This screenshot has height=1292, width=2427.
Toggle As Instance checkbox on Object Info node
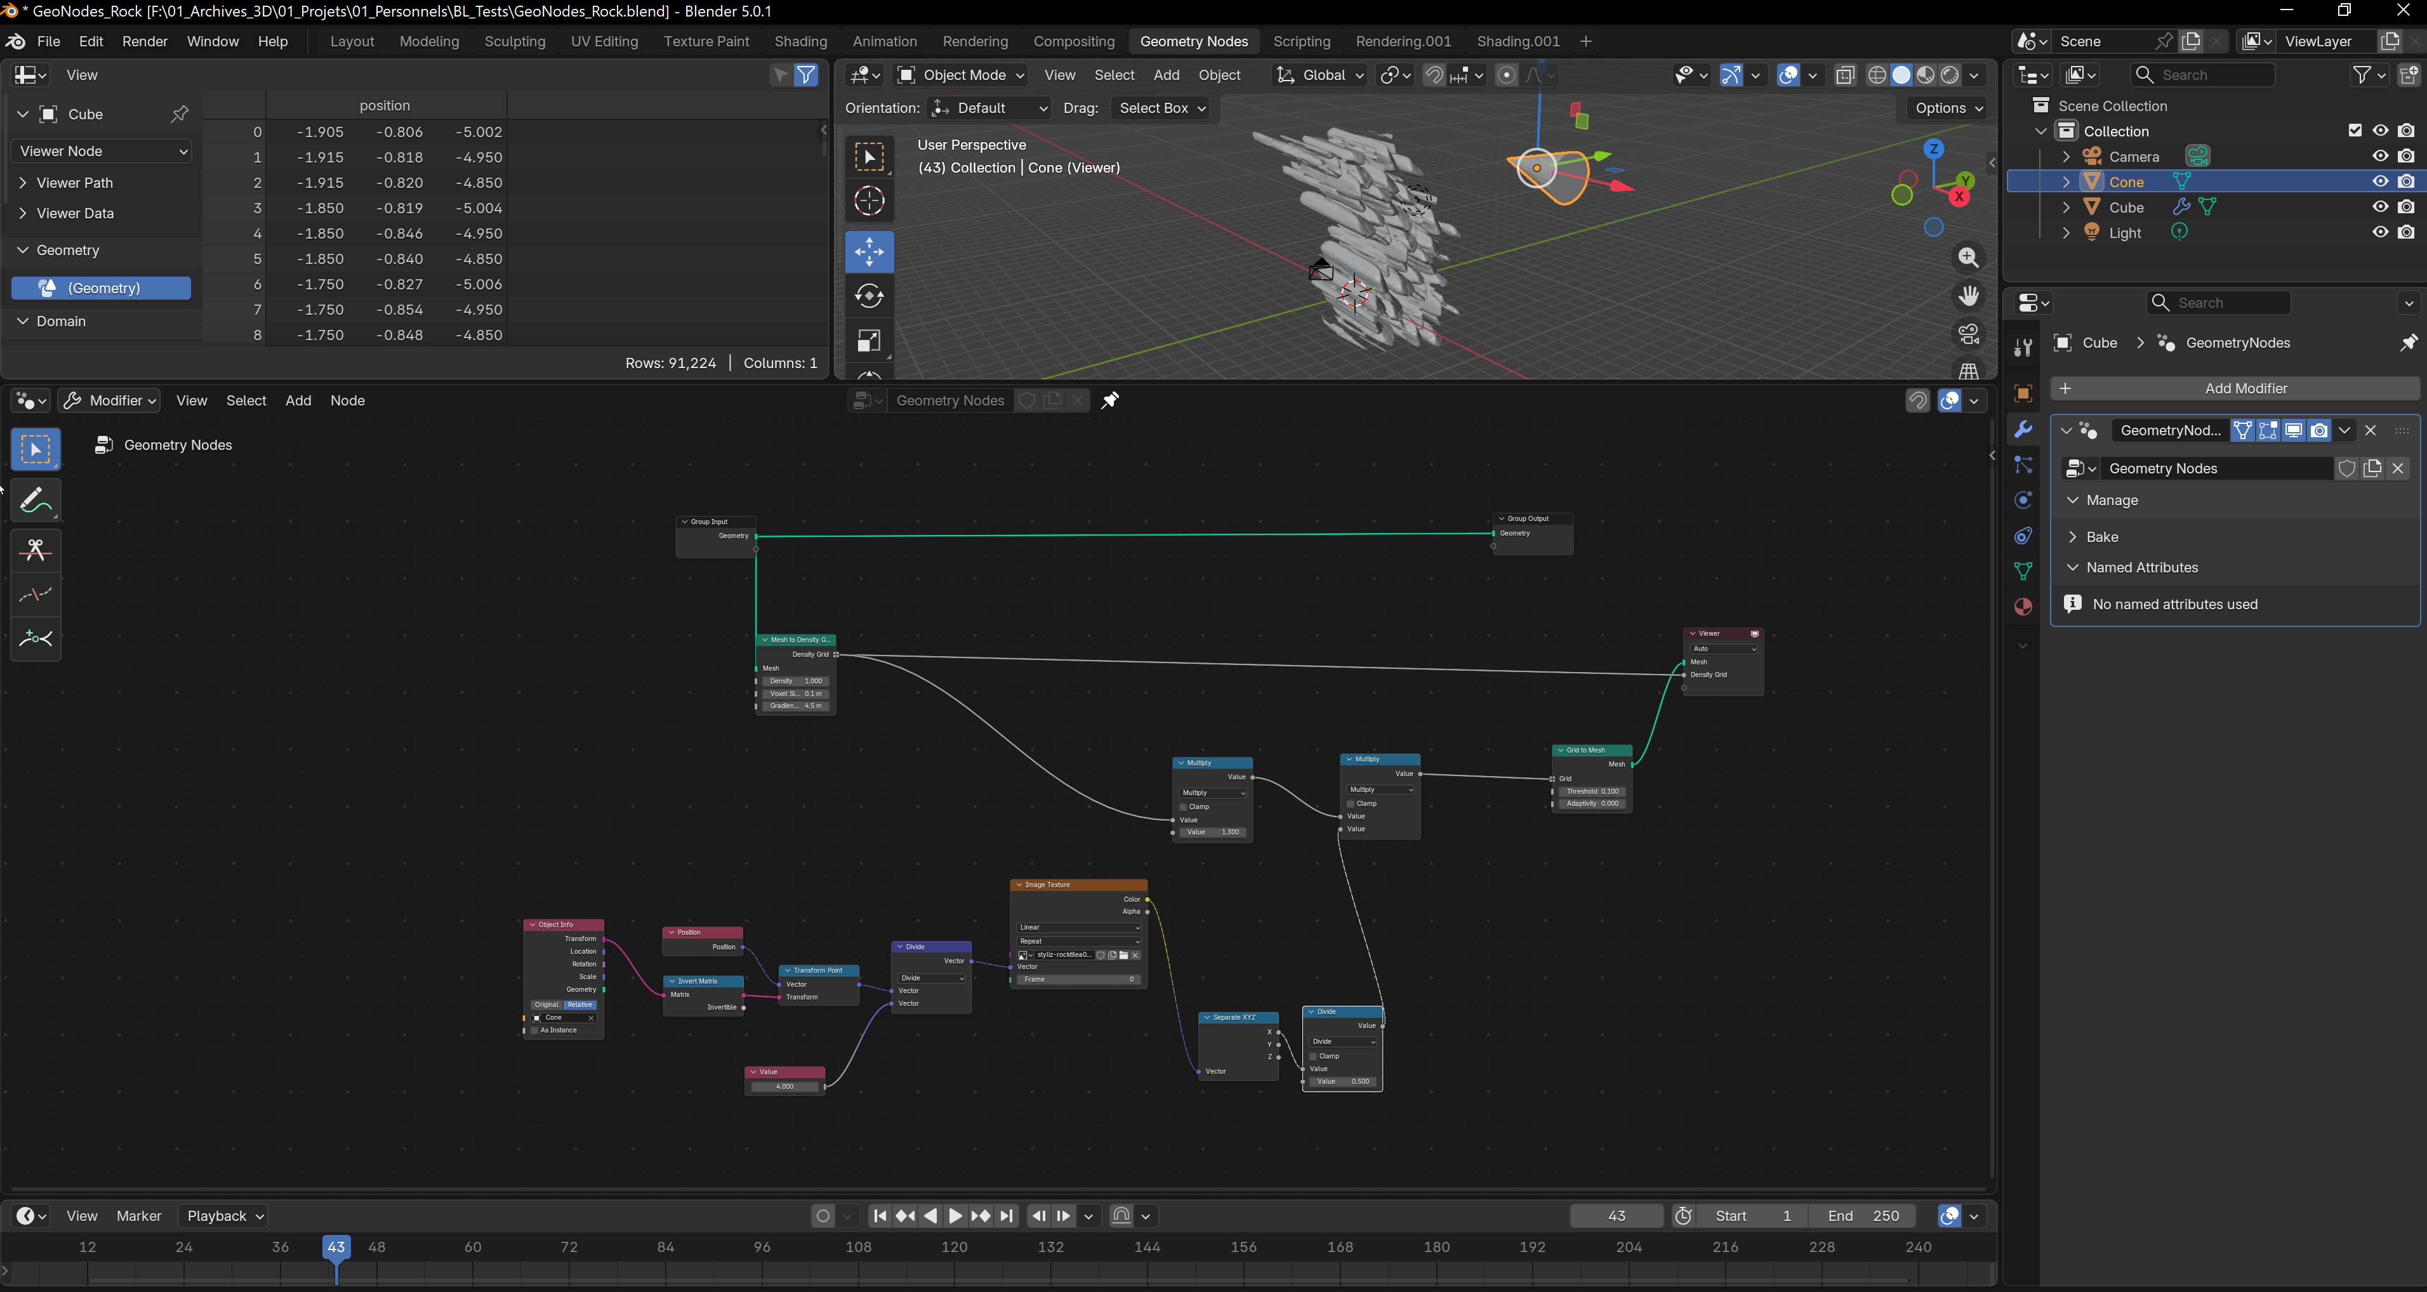(x=535, y=1030)
